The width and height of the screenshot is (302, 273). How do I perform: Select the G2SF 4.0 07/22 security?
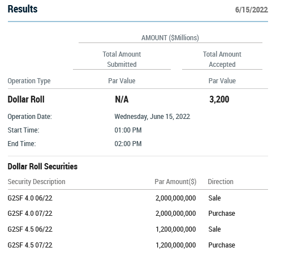[30, 214]
